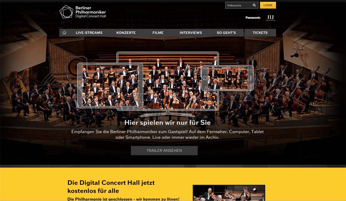346x201 pixels.
Task: Open the INTERVIEWS page
Action: point(191,33)
